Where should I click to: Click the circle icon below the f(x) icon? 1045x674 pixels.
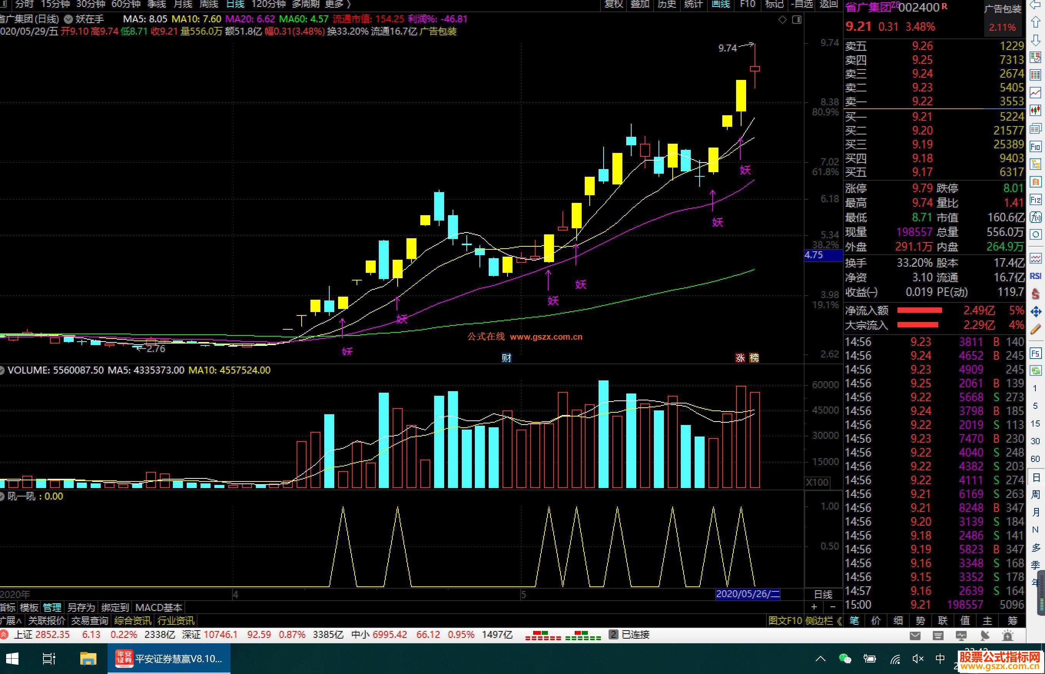click(1035, 234)
